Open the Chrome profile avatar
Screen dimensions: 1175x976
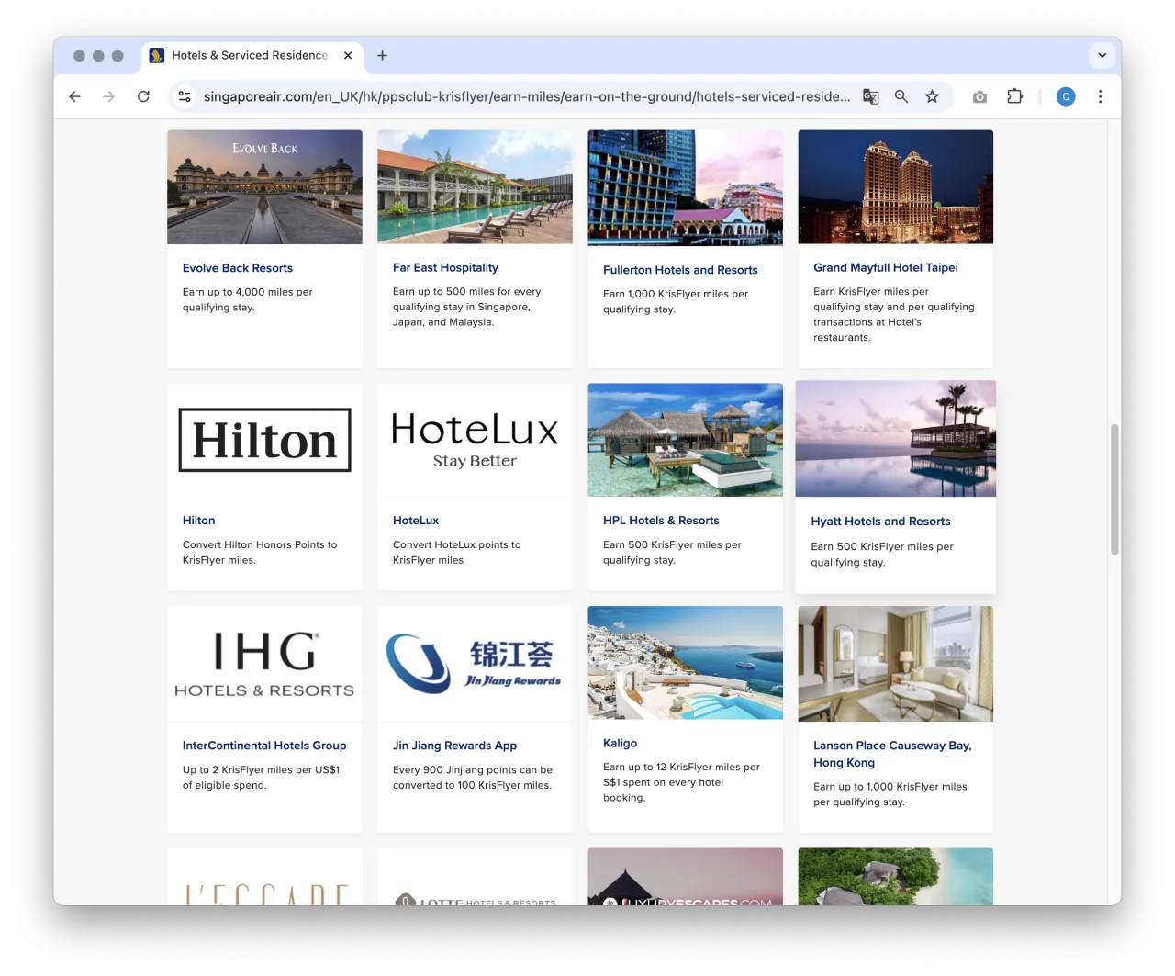[x=1066, y=96]
